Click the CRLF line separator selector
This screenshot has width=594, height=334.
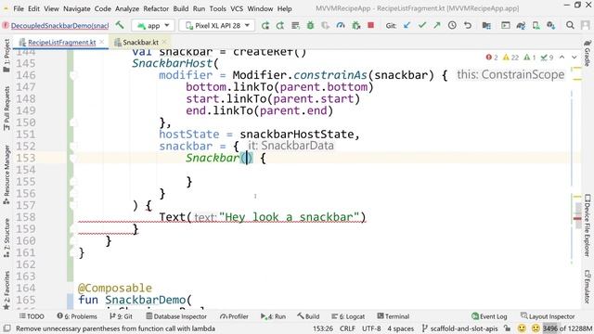pyautogui.click(x=347, y=328)
